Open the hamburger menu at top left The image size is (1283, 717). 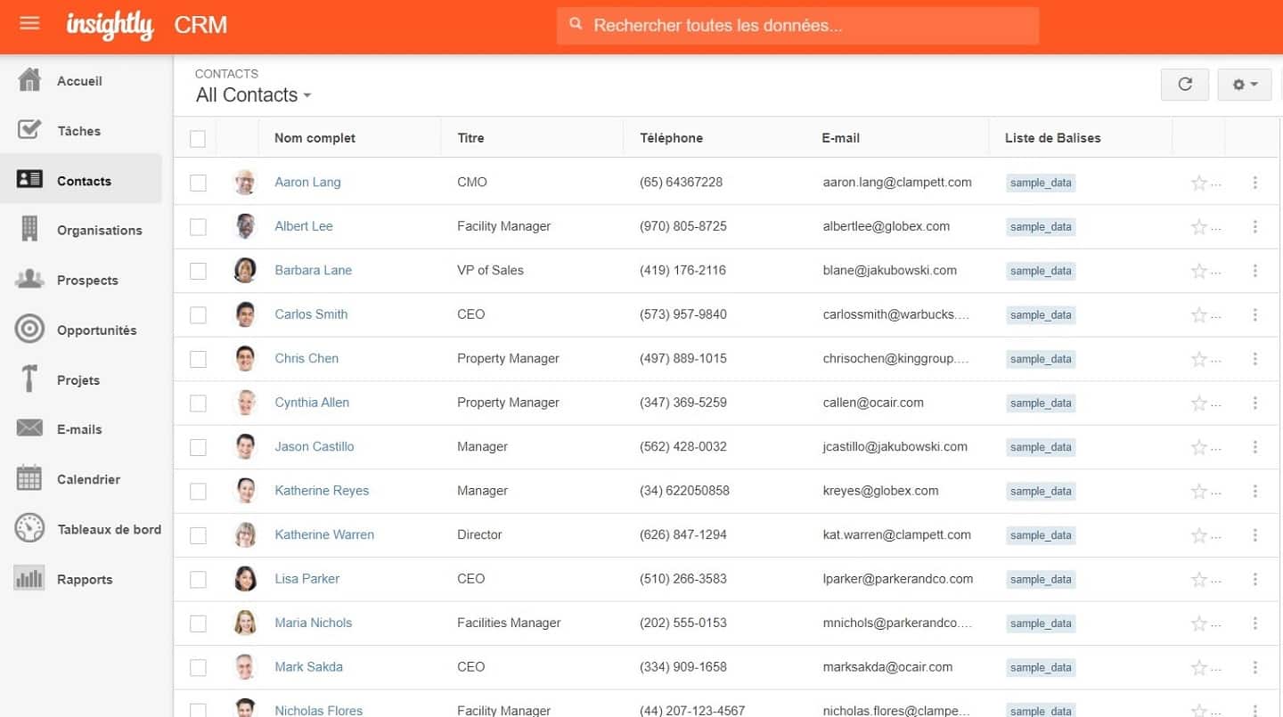pyautogui.click(x=29, y=24)
